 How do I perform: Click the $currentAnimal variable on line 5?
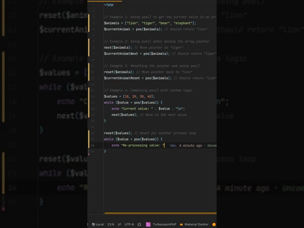[117, 29]
